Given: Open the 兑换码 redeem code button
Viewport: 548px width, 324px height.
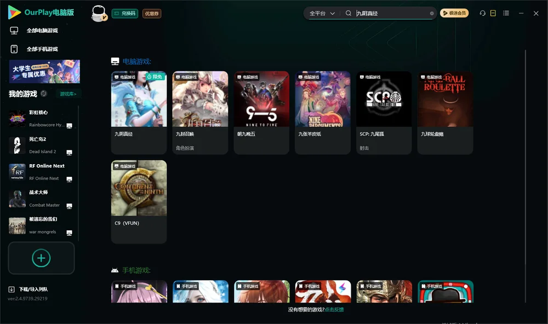Looking at the screenshot, I should (125, 13).
